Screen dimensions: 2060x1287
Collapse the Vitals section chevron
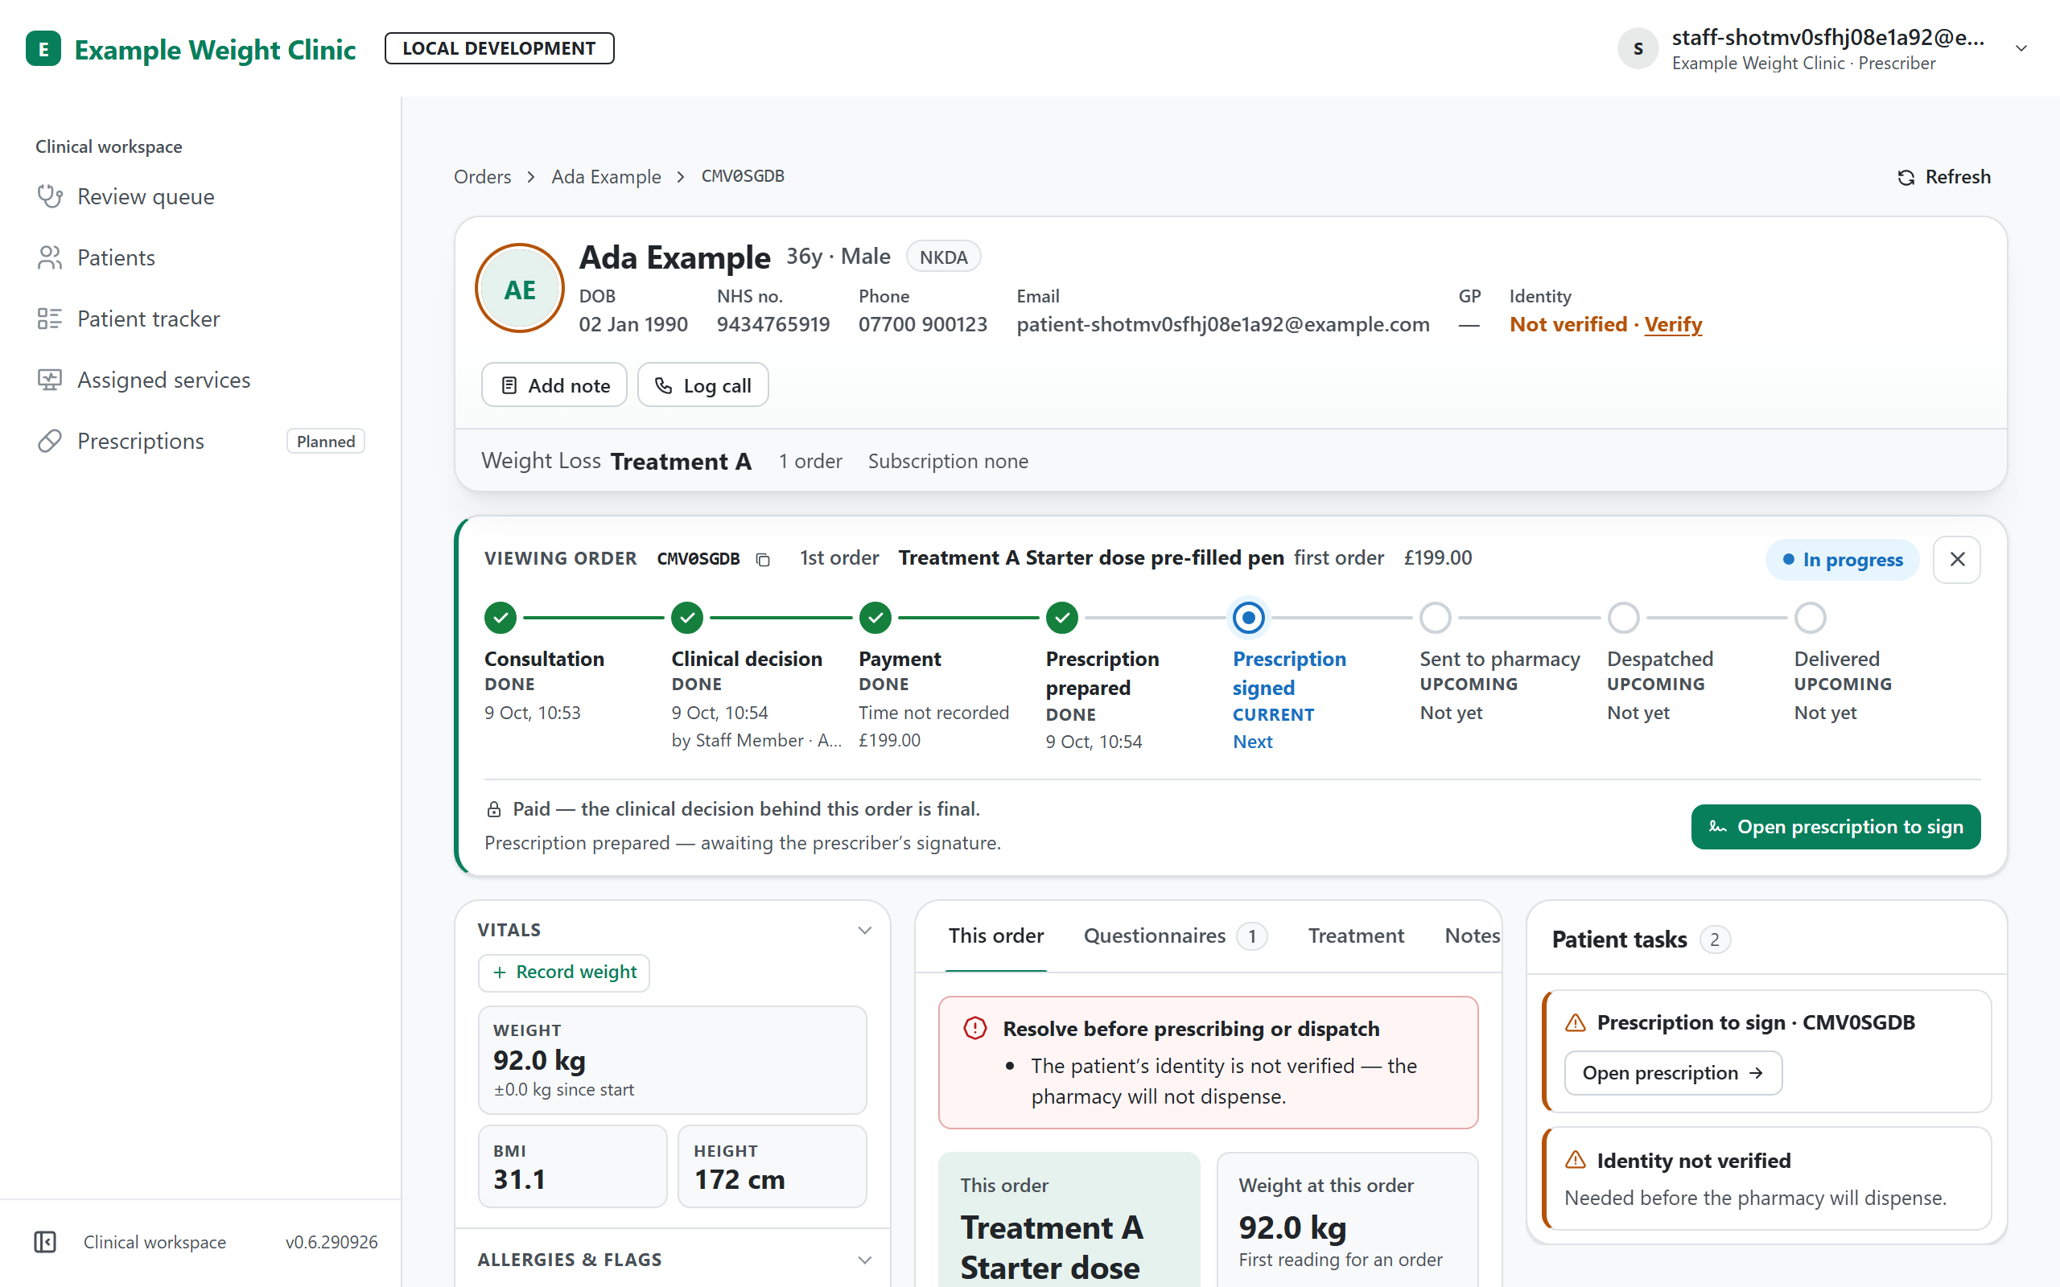point(865,931)
